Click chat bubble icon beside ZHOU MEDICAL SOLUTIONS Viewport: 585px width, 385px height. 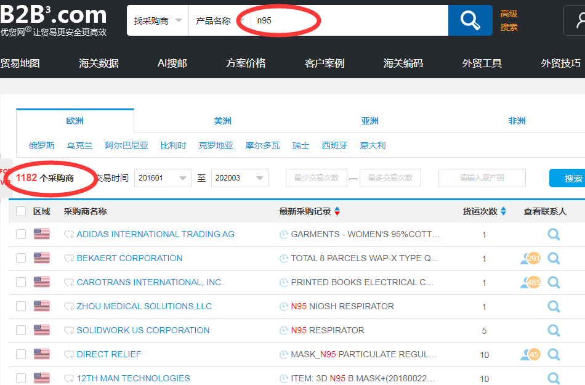[x=68, y=306]
